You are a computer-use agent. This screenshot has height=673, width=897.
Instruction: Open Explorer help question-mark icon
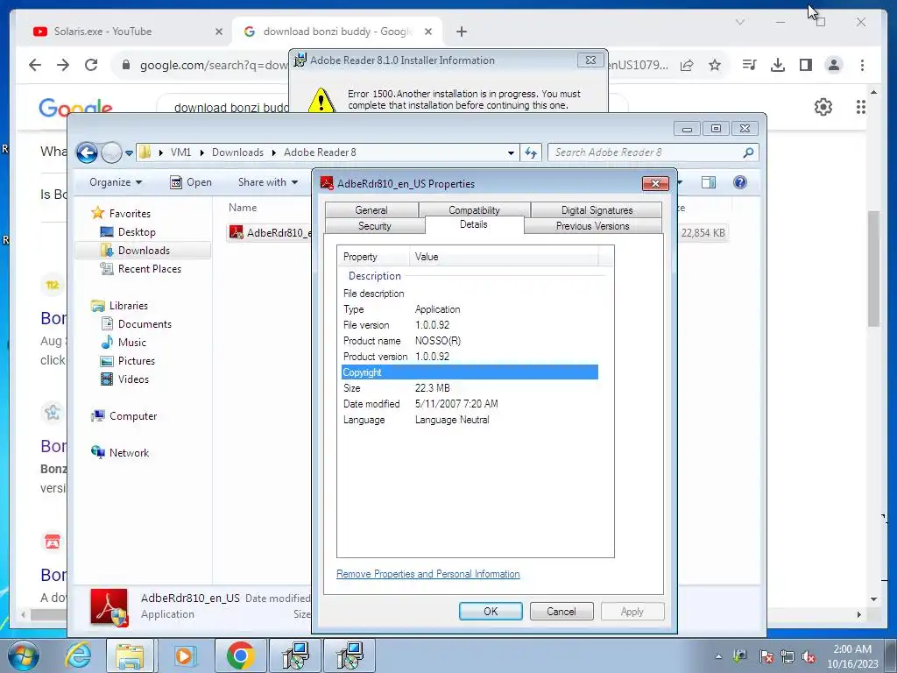739,182
